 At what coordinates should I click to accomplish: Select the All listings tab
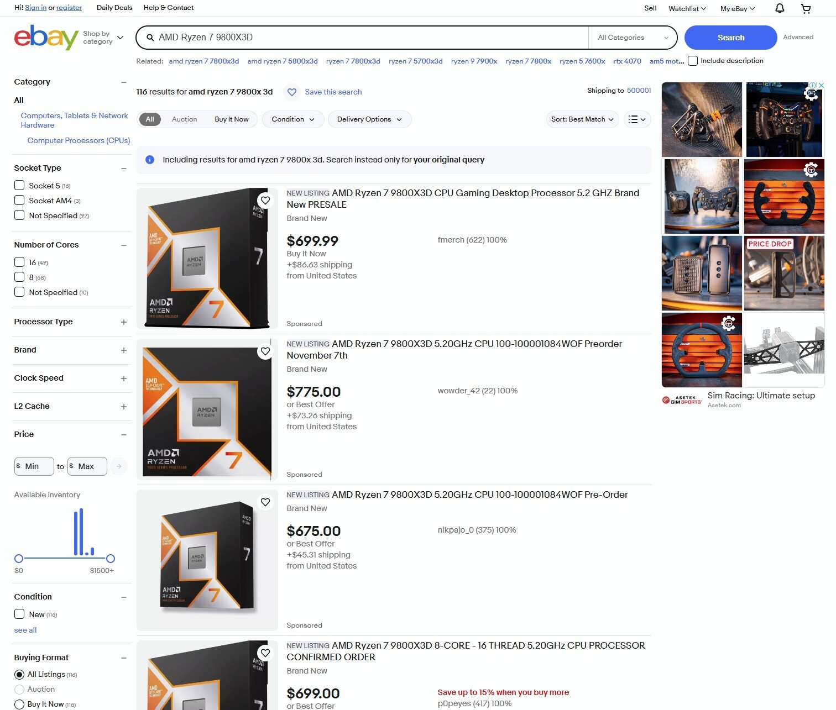point(150,119)
